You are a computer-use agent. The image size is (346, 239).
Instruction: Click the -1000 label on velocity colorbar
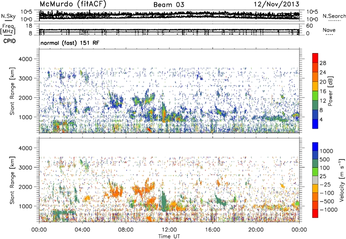[x=329, y=210]
